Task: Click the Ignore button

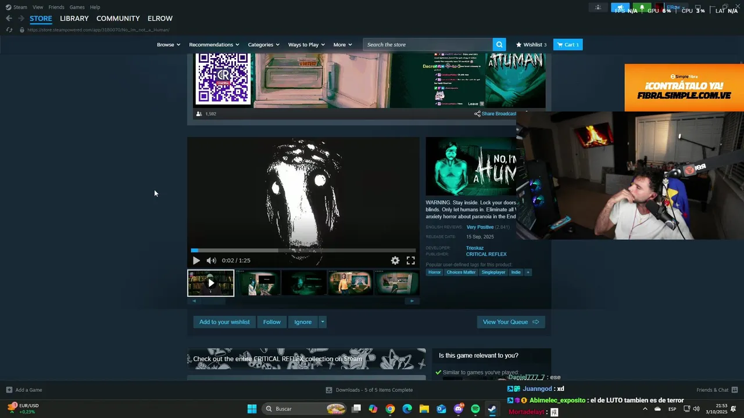Action: tap(303, 322)
